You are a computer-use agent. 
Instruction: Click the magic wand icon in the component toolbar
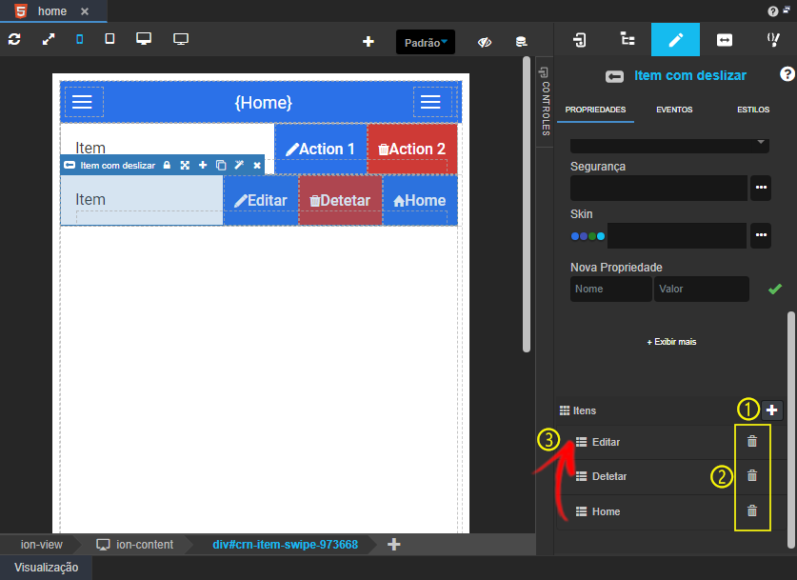click(239, 165)
